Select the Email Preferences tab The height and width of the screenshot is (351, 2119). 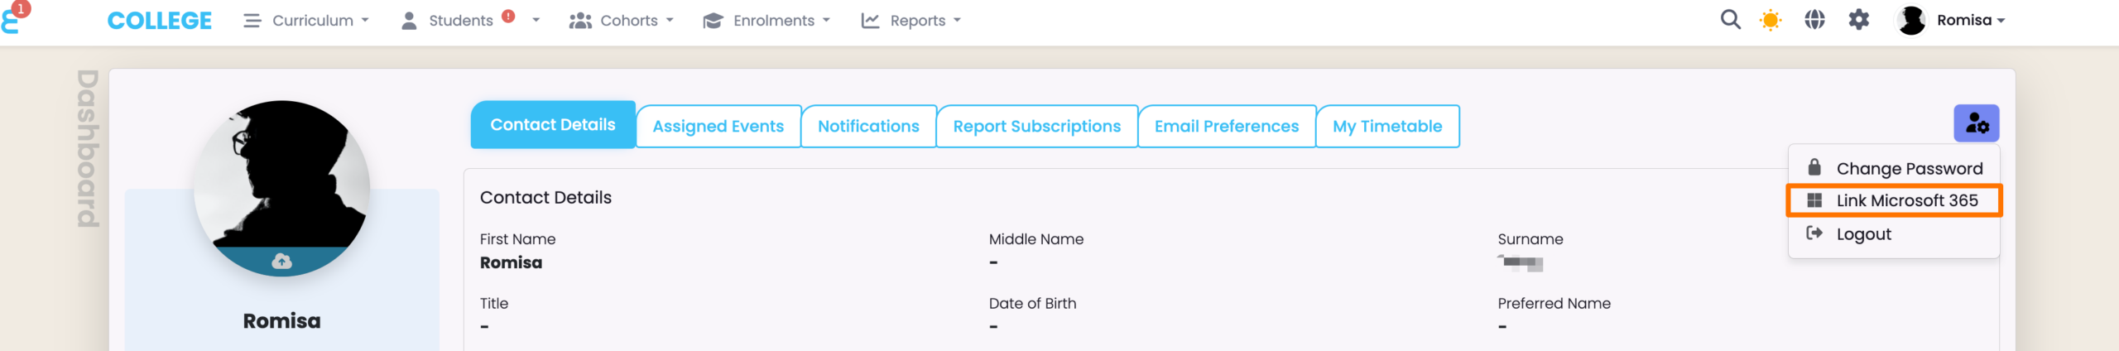pos(1226,127)
